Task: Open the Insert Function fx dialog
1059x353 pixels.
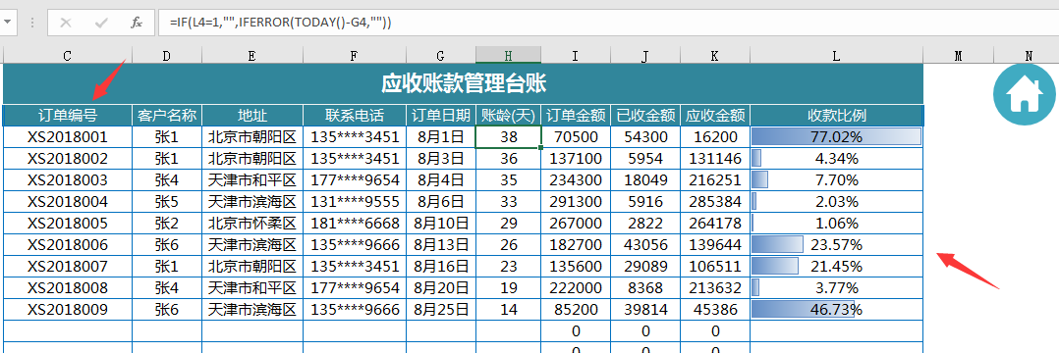Action: (x=137, y=23)
